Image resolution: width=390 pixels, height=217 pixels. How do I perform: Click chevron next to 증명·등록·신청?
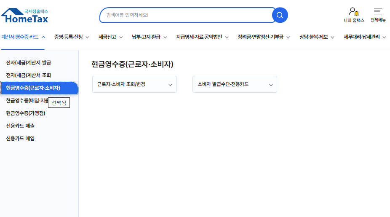point(87,38)
